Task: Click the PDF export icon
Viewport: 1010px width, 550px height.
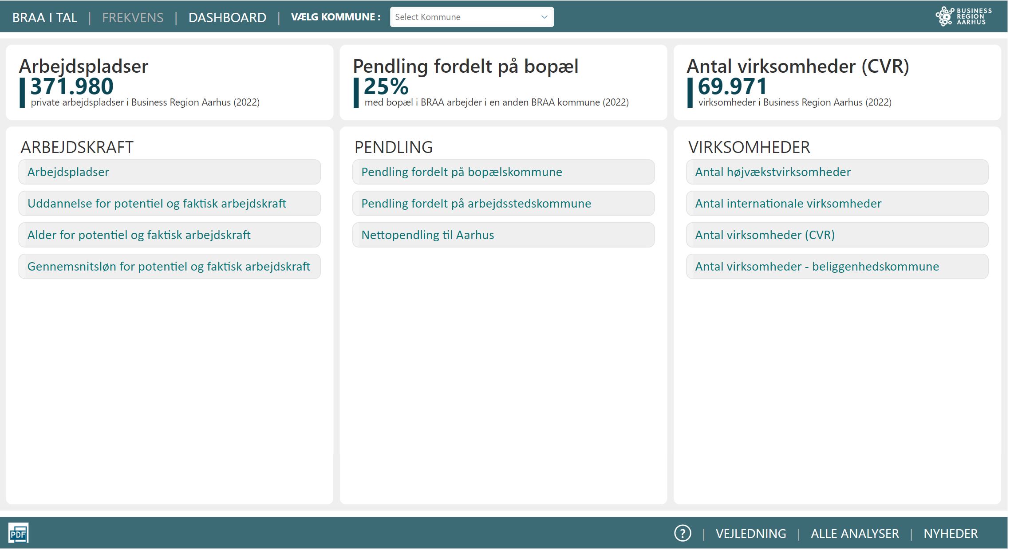Action: [18, 534]
